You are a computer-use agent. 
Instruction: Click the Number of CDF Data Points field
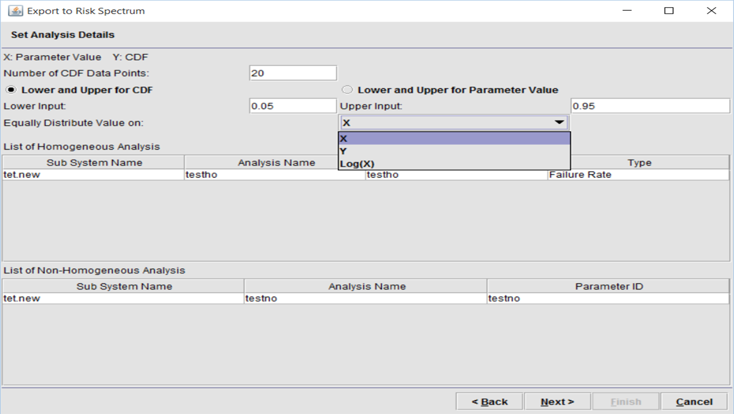[293, 73]
